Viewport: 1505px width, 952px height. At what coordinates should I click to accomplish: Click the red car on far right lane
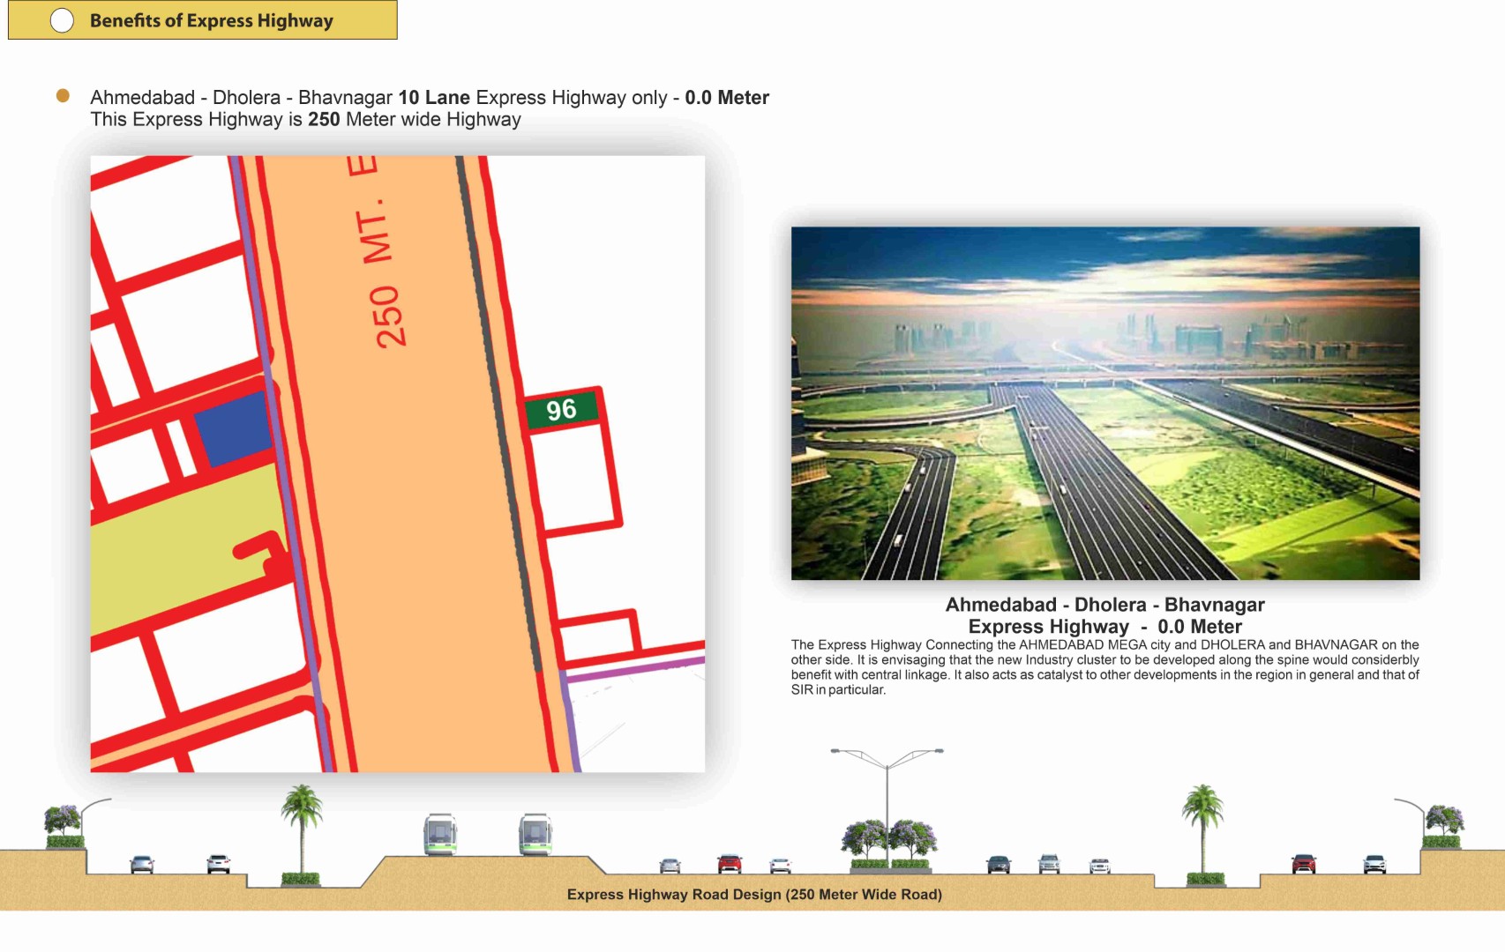(x=1303, y=864)
